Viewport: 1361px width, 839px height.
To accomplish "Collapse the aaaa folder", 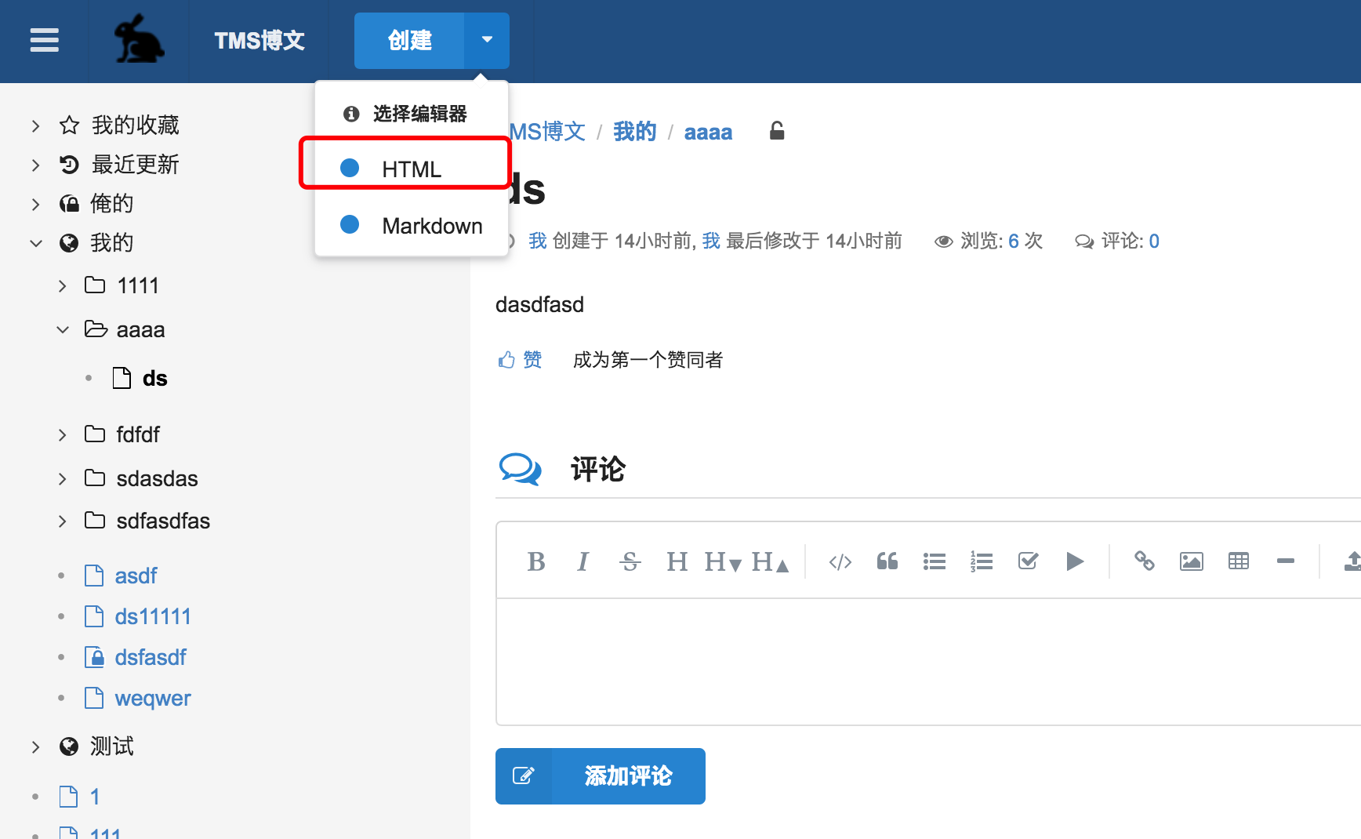I will click(62, 330).
